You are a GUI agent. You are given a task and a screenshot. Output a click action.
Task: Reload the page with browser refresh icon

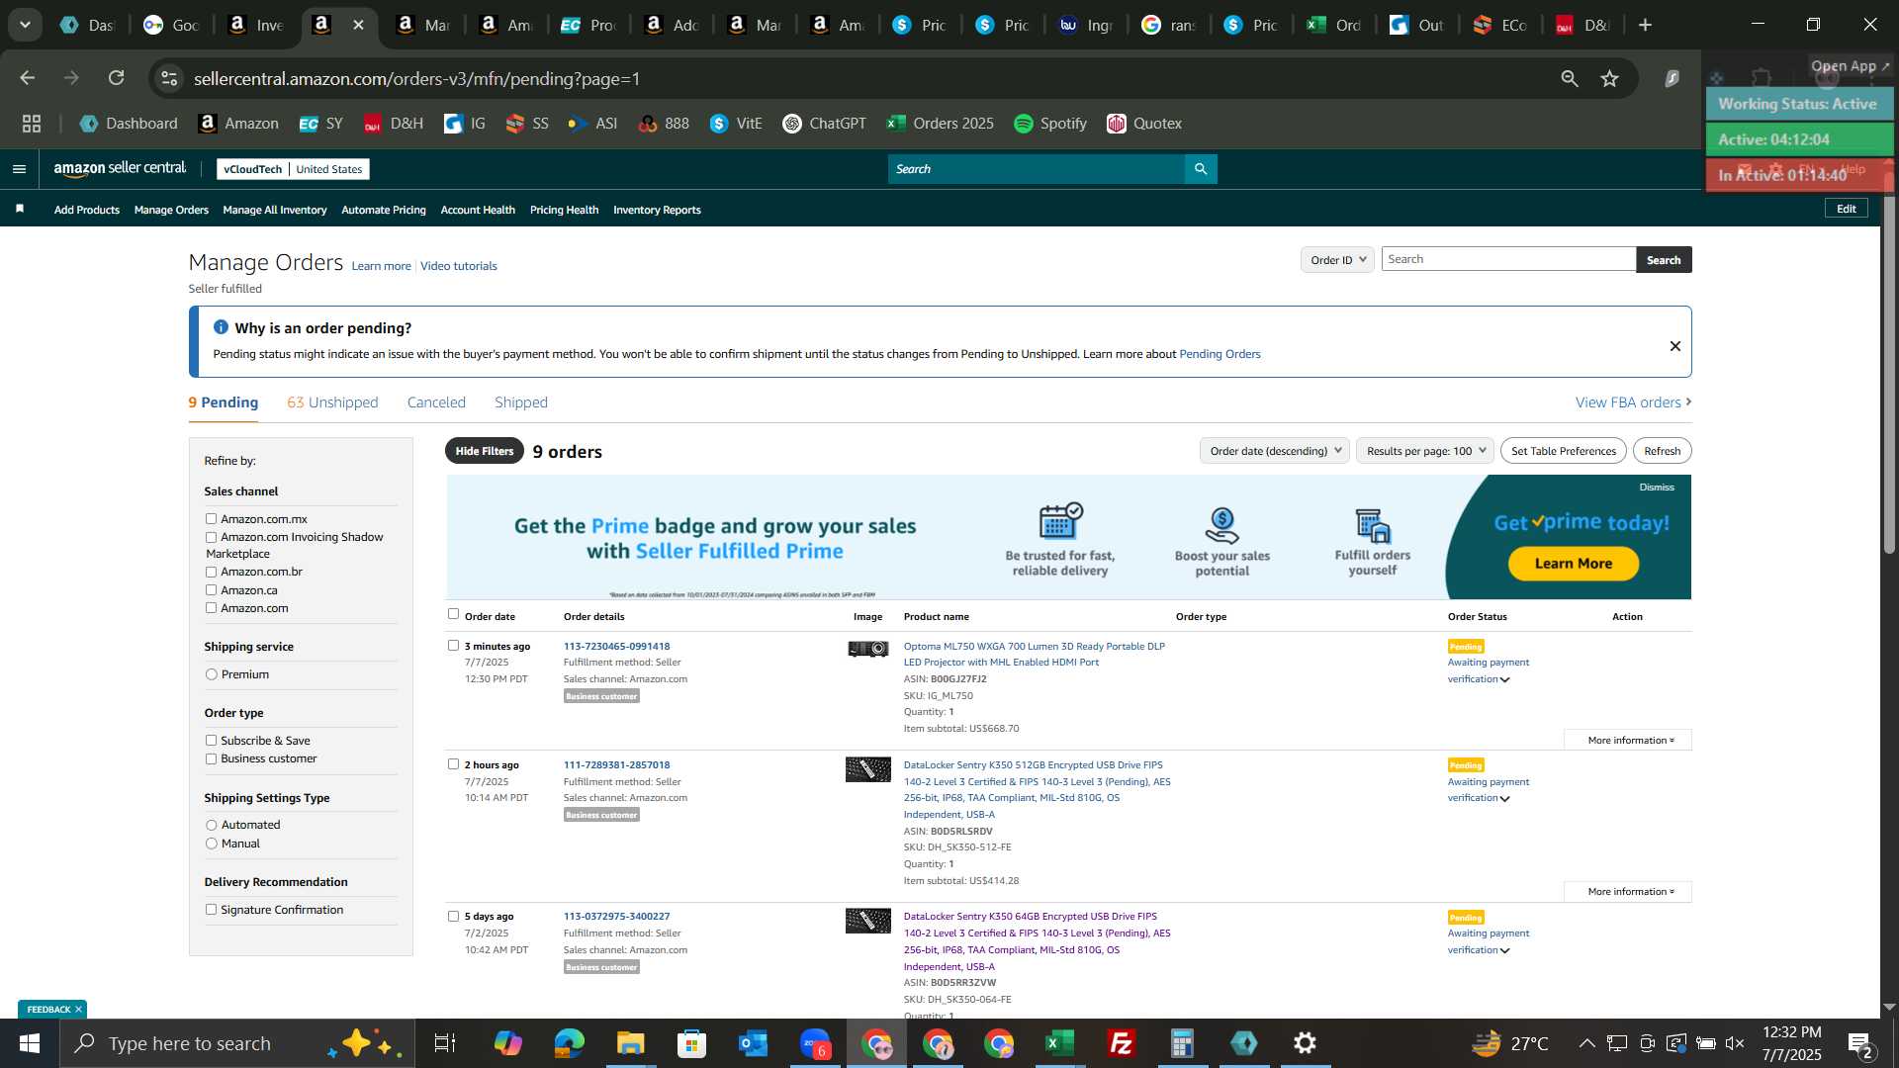point(117,78)
